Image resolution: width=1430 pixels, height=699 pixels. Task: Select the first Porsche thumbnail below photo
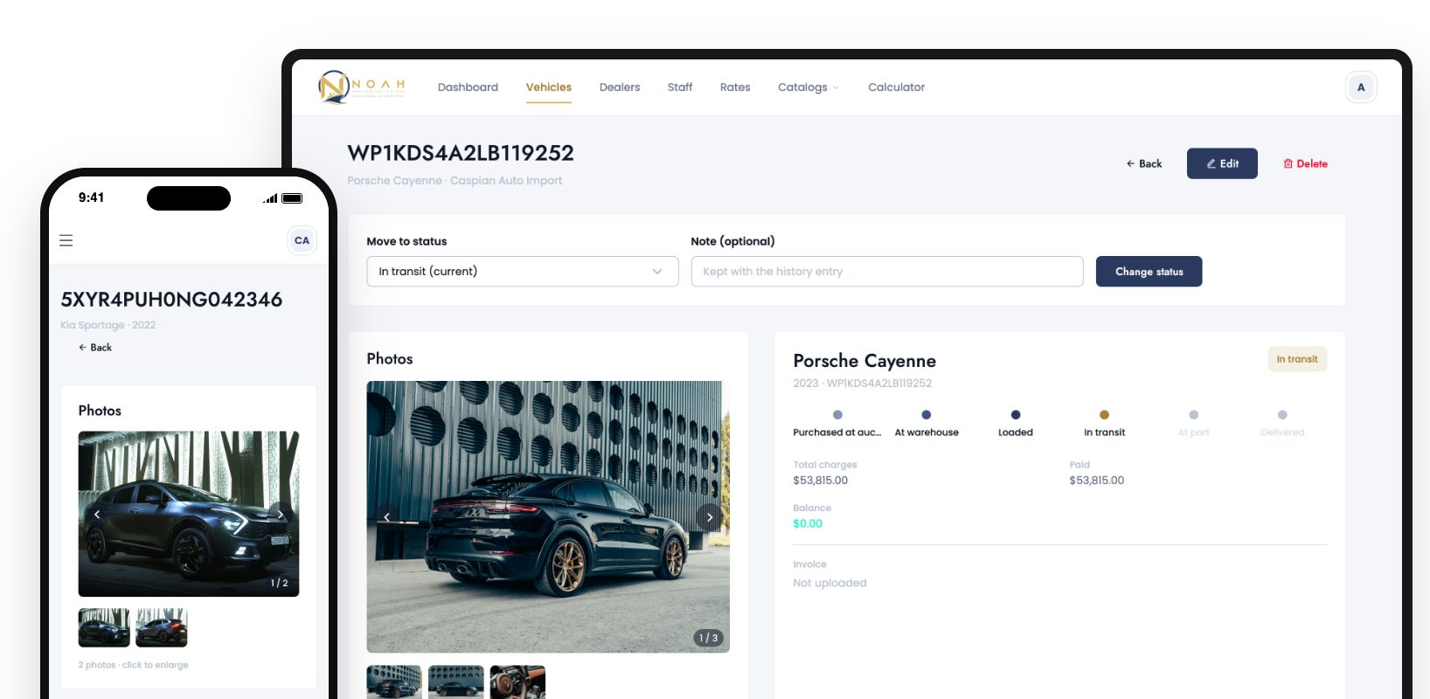394,682
